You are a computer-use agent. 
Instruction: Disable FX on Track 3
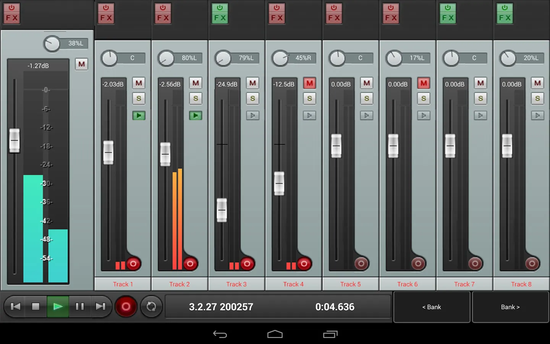pyautogui.click(x=220, y=13)
